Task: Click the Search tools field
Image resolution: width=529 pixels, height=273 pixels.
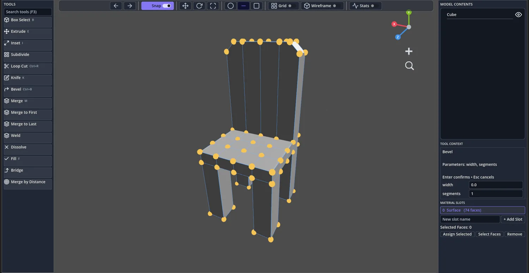Action: pyautogui.click(x=28, y=12)
